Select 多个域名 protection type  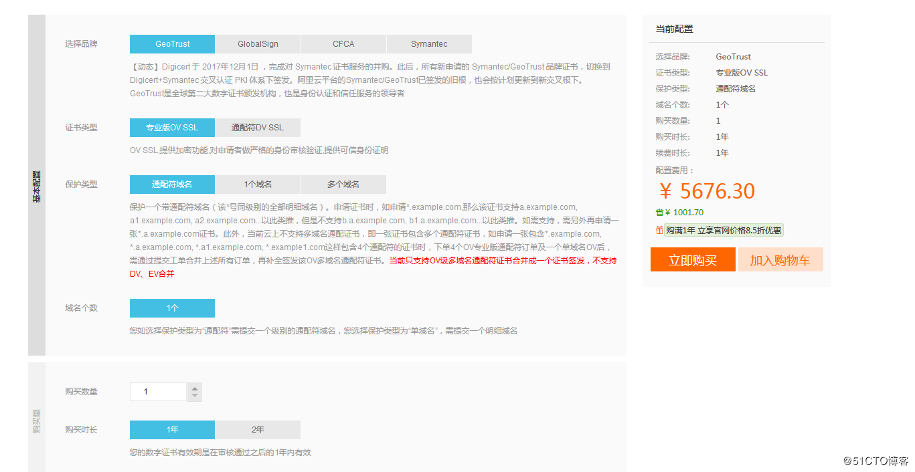[x=343, y=184]
